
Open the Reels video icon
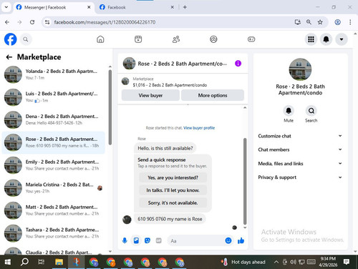point(138,39)
